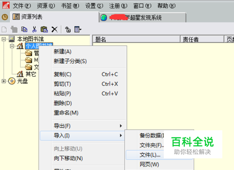
Task: Expand the 光盘 tree node
Action: tap(4, 81)
